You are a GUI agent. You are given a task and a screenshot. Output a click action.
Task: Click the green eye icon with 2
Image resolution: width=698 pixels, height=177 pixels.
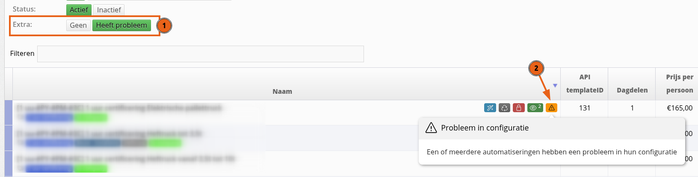click(x=535, y=108)
